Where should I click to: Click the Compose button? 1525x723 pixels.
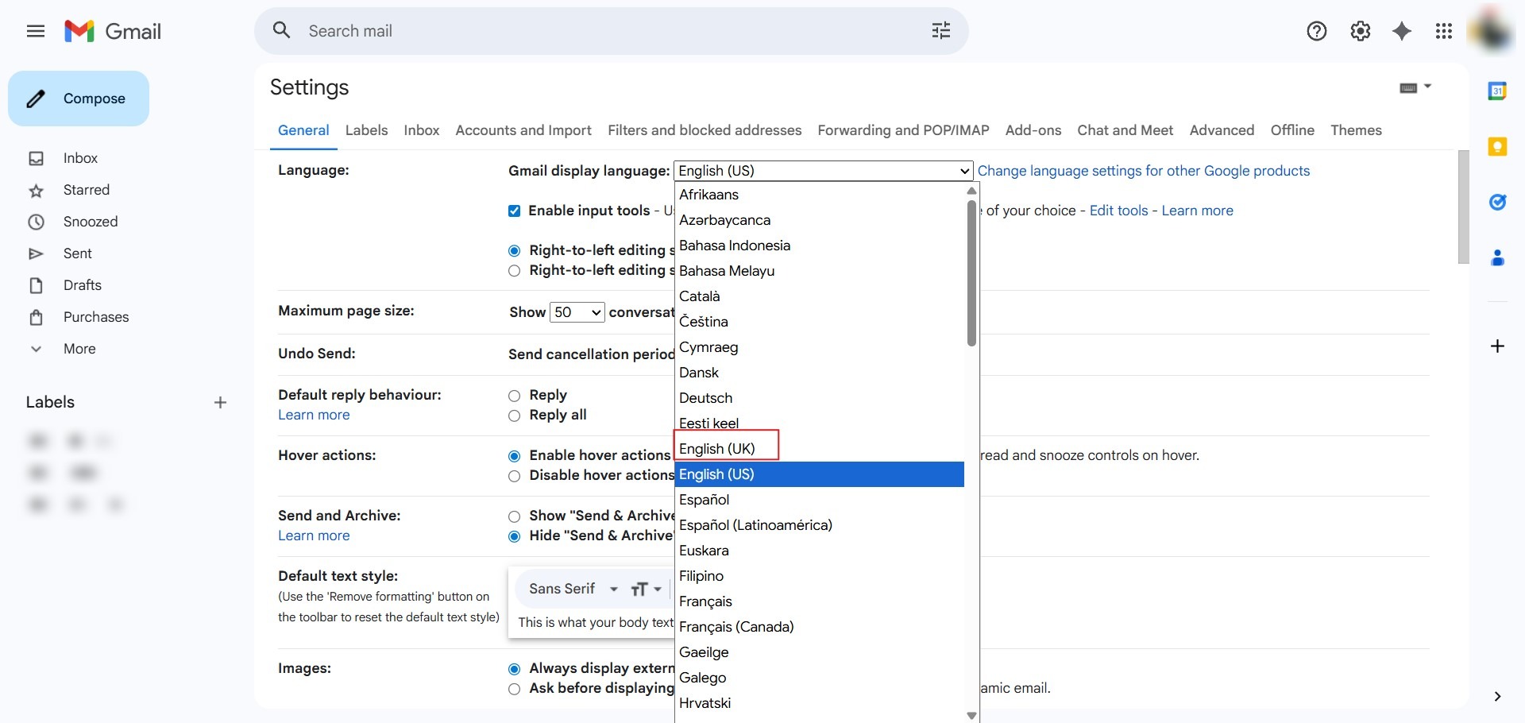point(79,99)
